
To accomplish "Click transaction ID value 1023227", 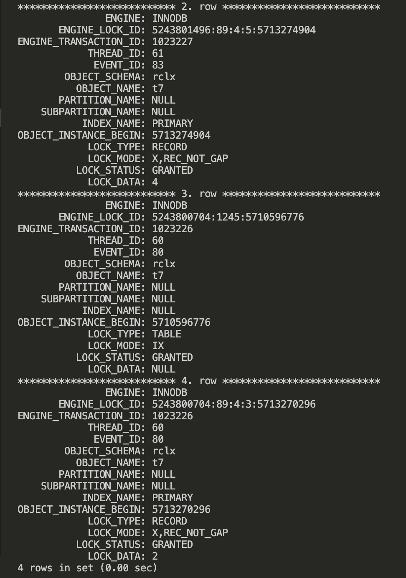I will click(172, 42).
